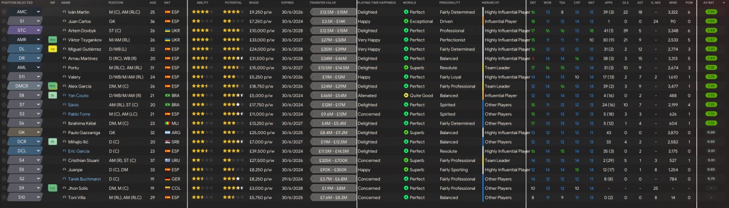Click the Serbia flag on Mihajlo Ilić's row
Screen dimensions: 729x208
(167, 142)
